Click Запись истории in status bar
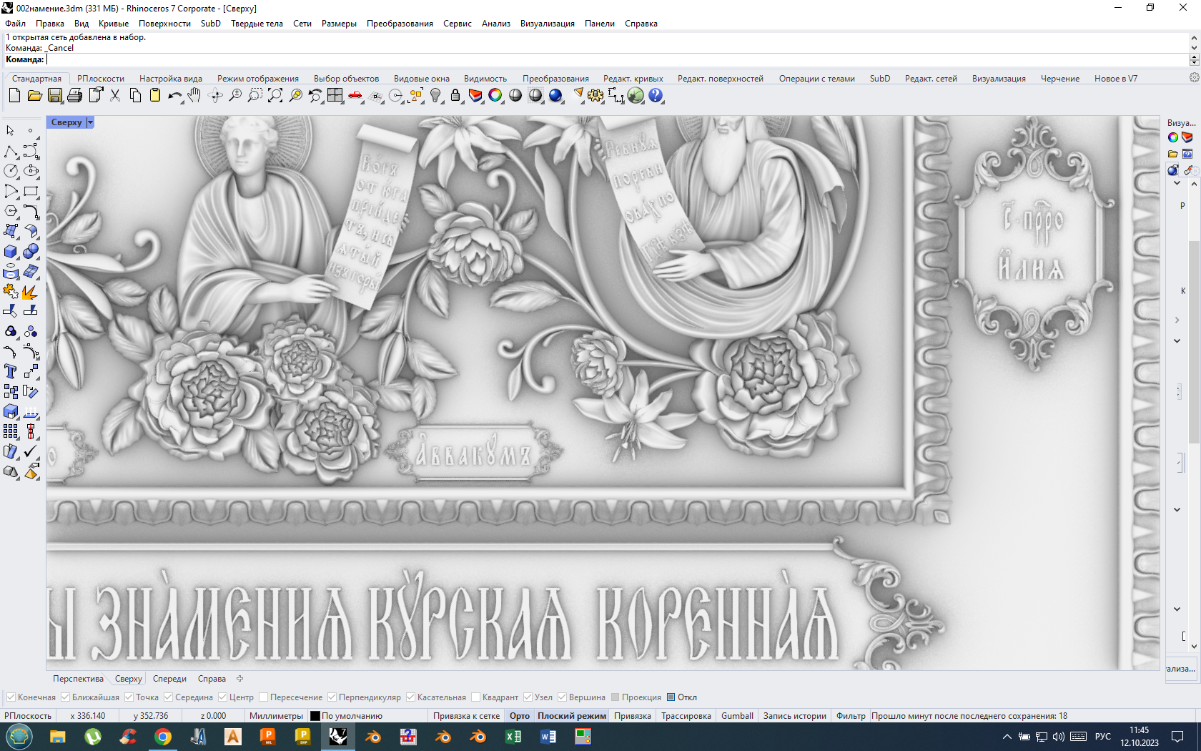Viewport: 1201px width, 751px height. tap(794, 716)
